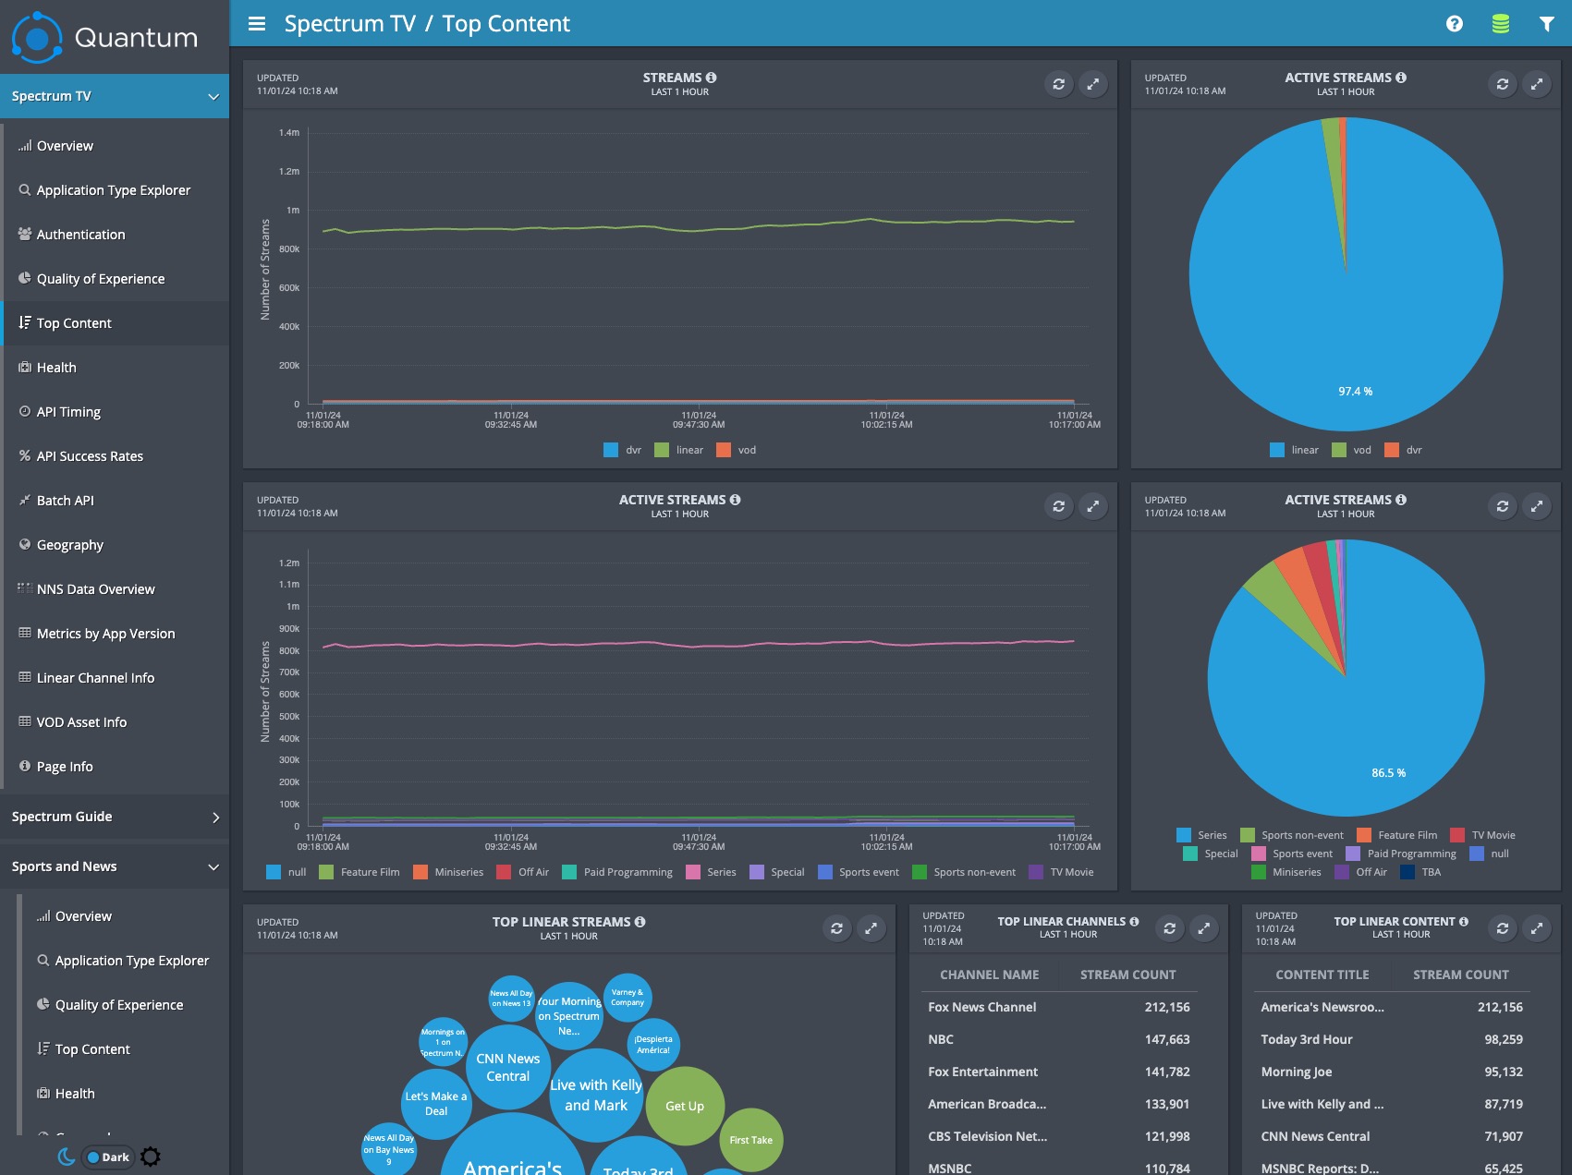The height and width of the screenshot is (1175, 1572).
Task: Click the Get Up green bubble
Action: [685, 1106]
